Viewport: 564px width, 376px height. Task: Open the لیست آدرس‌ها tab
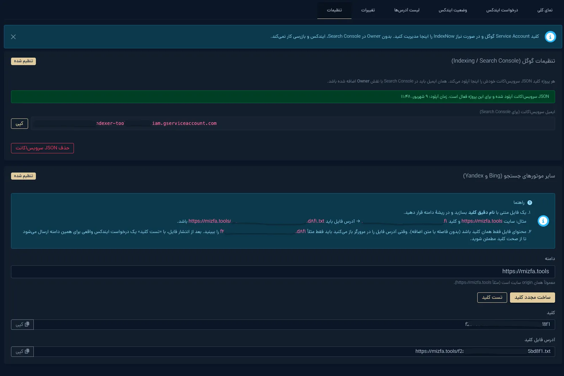click(407, 10)
